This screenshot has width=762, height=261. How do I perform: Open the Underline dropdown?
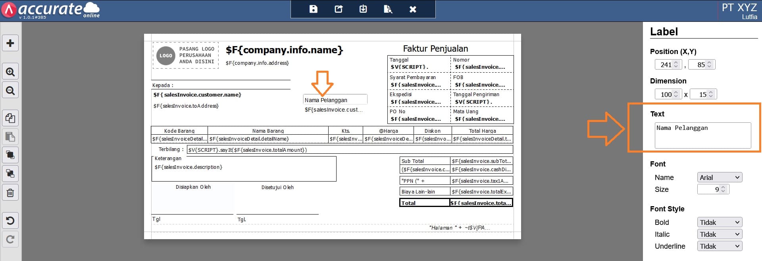click(719, 246)
